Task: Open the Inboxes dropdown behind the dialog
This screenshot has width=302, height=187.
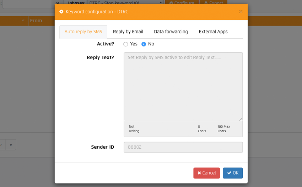Action: (x=125, y=2)
